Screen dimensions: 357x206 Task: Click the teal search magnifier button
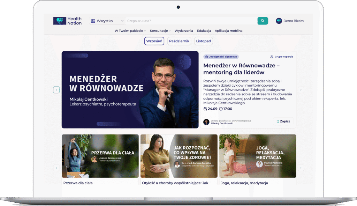coord(263,21)
